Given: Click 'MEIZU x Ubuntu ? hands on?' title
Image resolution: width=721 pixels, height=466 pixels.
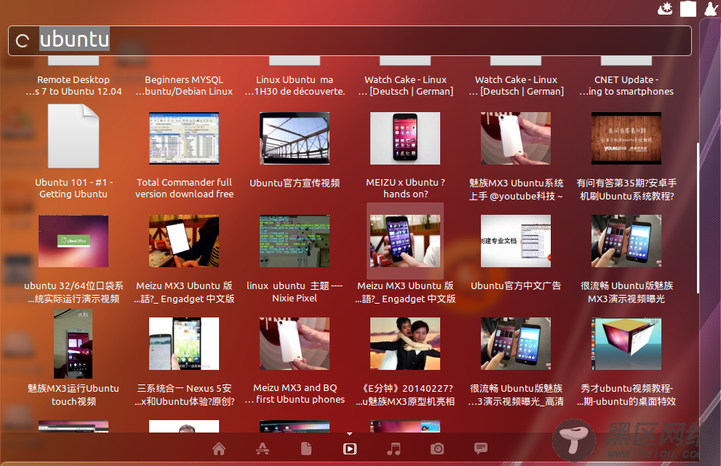Looking at the screenshot, I should [x=405, y=188].
